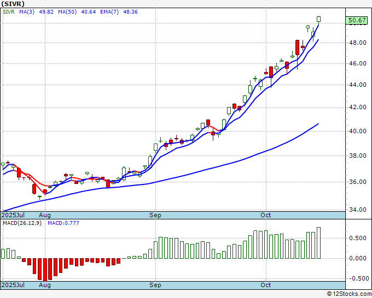Click the 34.00 price axis label
The image size is (372, 298).
click(358, 210)
